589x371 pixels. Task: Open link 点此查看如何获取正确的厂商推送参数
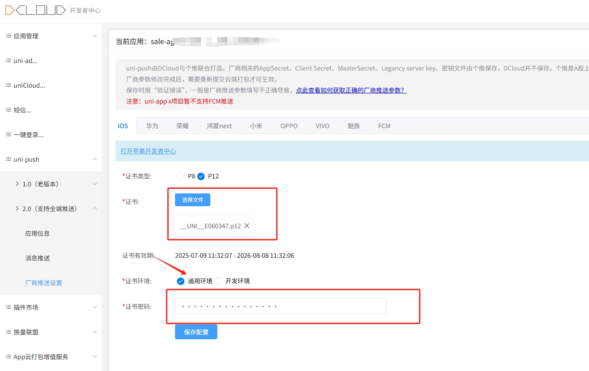click(351, 90)
